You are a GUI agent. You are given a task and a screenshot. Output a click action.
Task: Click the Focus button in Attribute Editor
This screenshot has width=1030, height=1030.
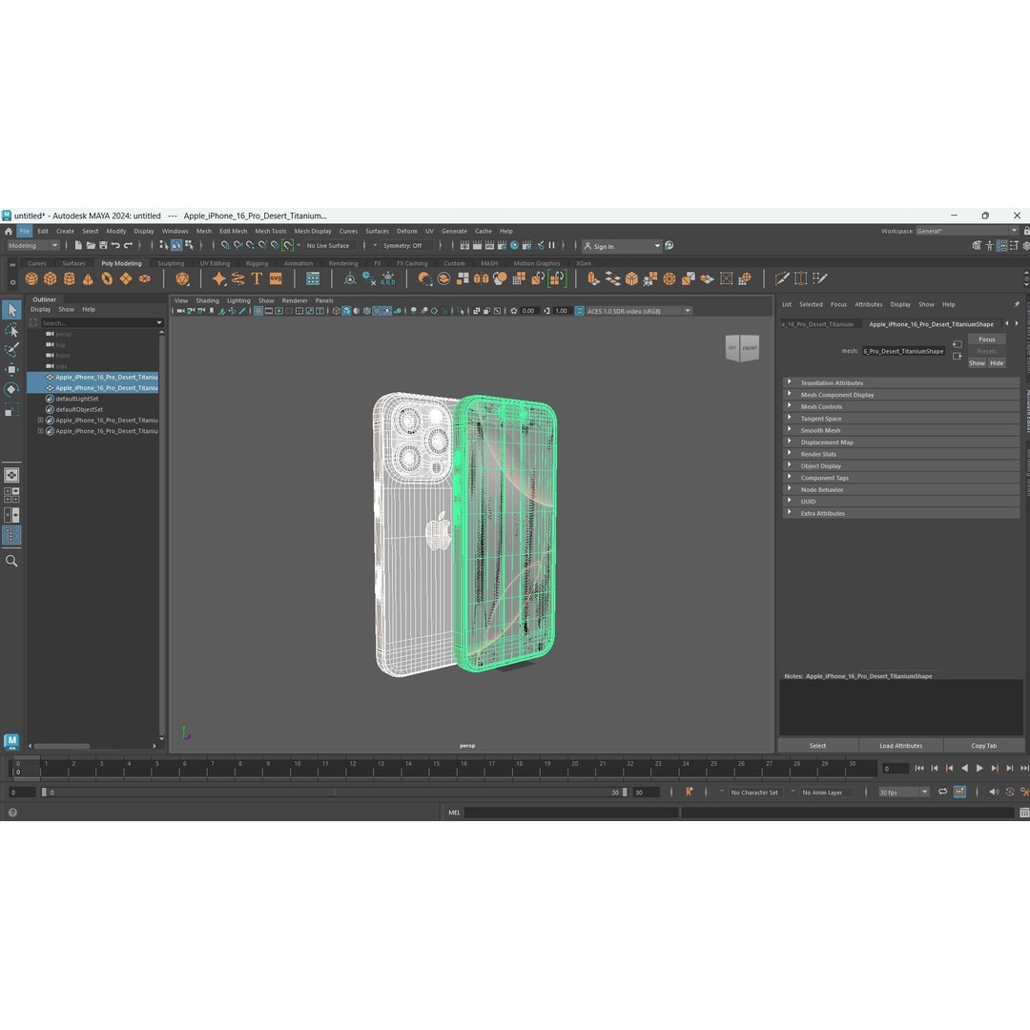[987, 340]
